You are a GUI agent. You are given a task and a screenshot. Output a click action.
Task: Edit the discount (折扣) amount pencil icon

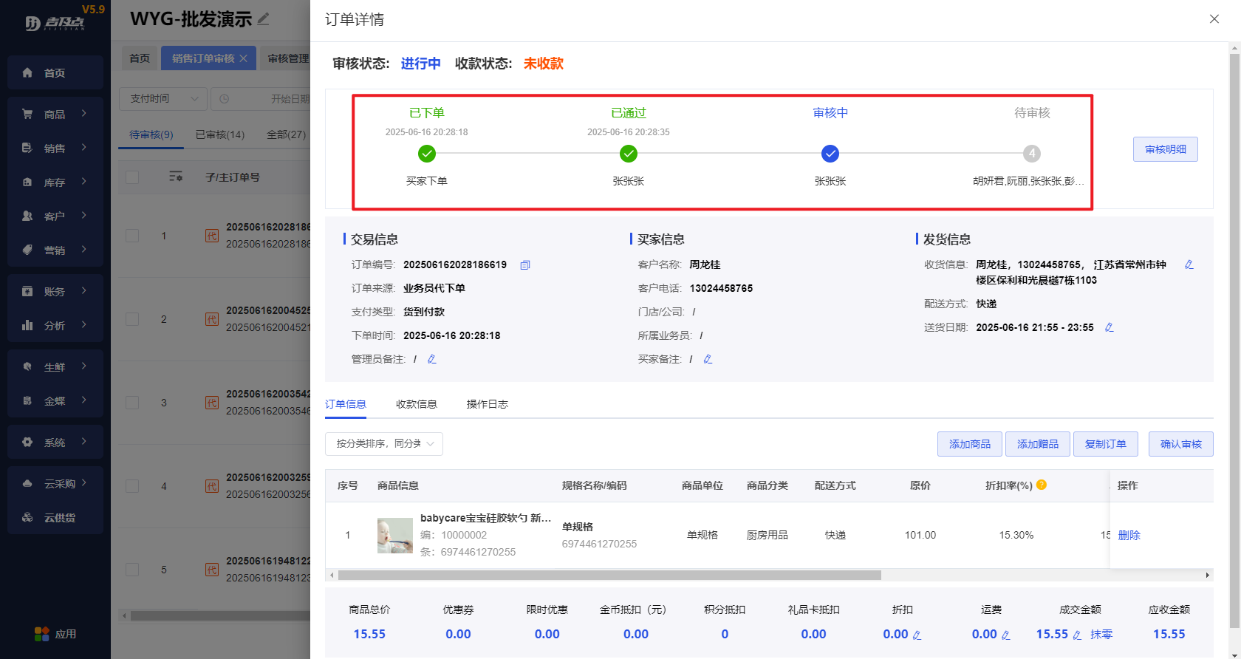tap(917, 635)
